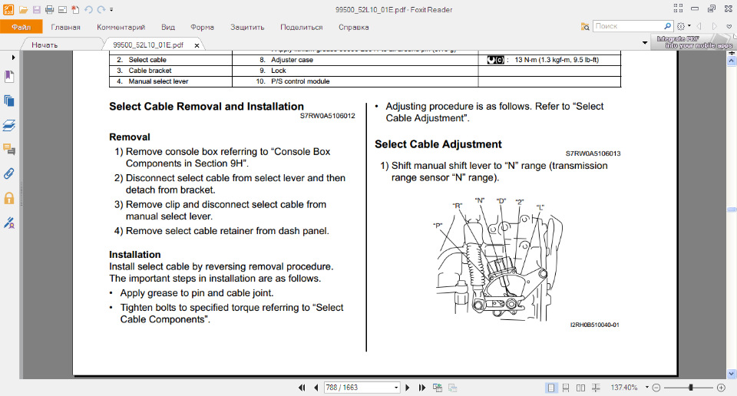Click the vertical scrollbar thumb
The width and height of the screenshot is (737, 396).
pos(732,210)
